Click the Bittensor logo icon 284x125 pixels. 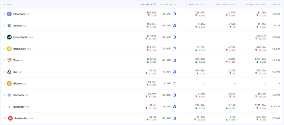(x=9, y=107)
